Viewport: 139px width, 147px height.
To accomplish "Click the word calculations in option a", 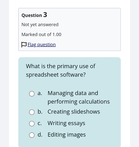I will tap(94, 102).
